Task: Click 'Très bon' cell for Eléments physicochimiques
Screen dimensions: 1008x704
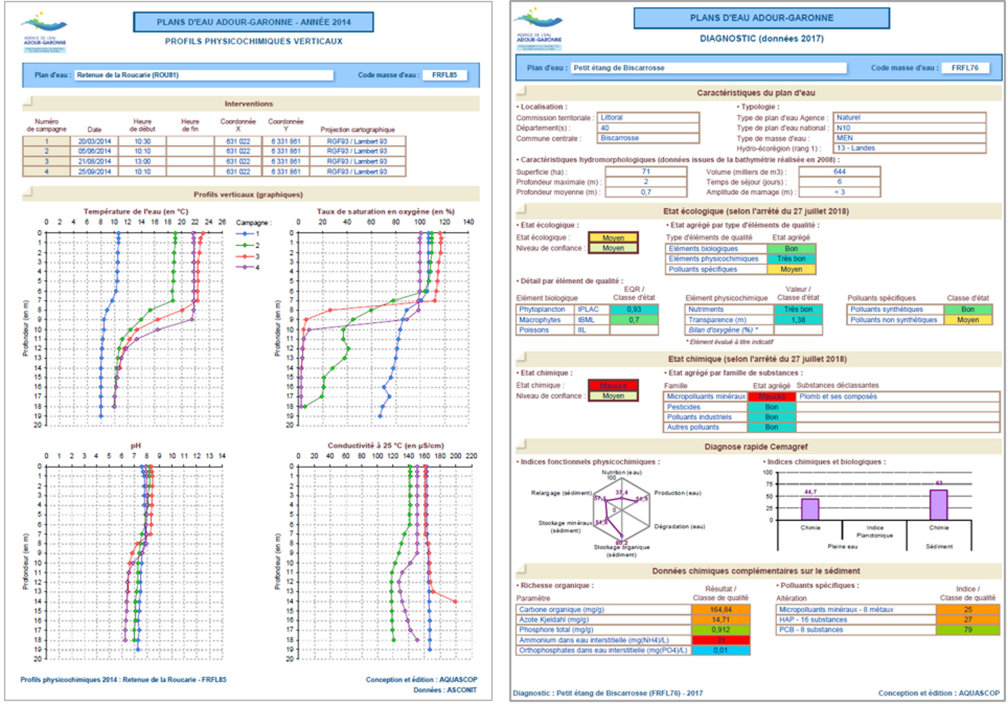Action: tap(791, 259)
